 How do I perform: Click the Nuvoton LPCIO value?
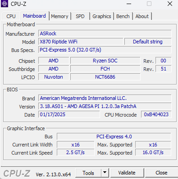pyautogui.click(x=54, y=77)
